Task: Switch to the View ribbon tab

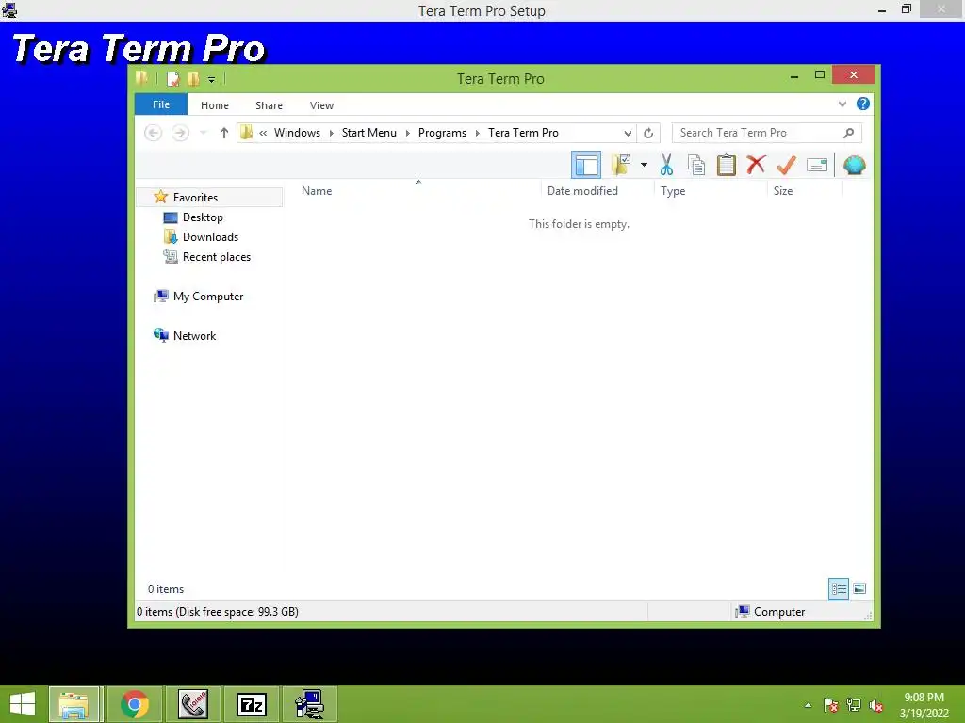Action: [x=321, y=105]
